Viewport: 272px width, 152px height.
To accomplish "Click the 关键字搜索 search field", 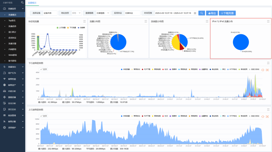I will 10,3.
